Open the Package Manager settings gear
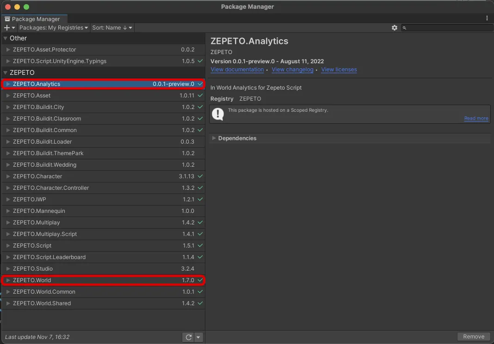 [394, 28]
